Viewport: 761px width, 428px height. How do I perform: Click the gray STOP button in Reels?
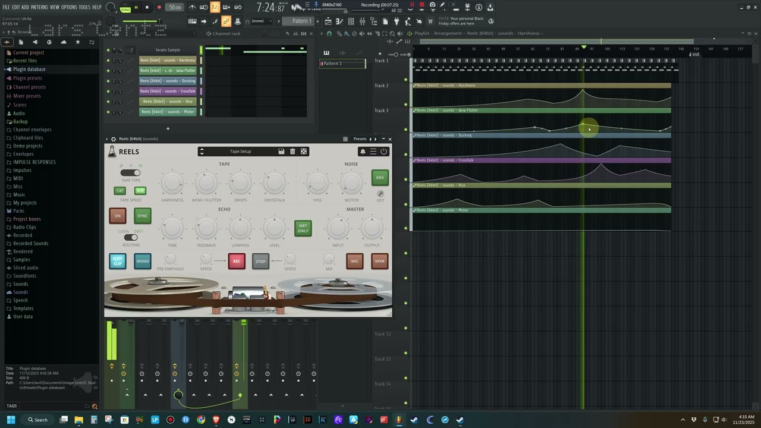point(260,261)
